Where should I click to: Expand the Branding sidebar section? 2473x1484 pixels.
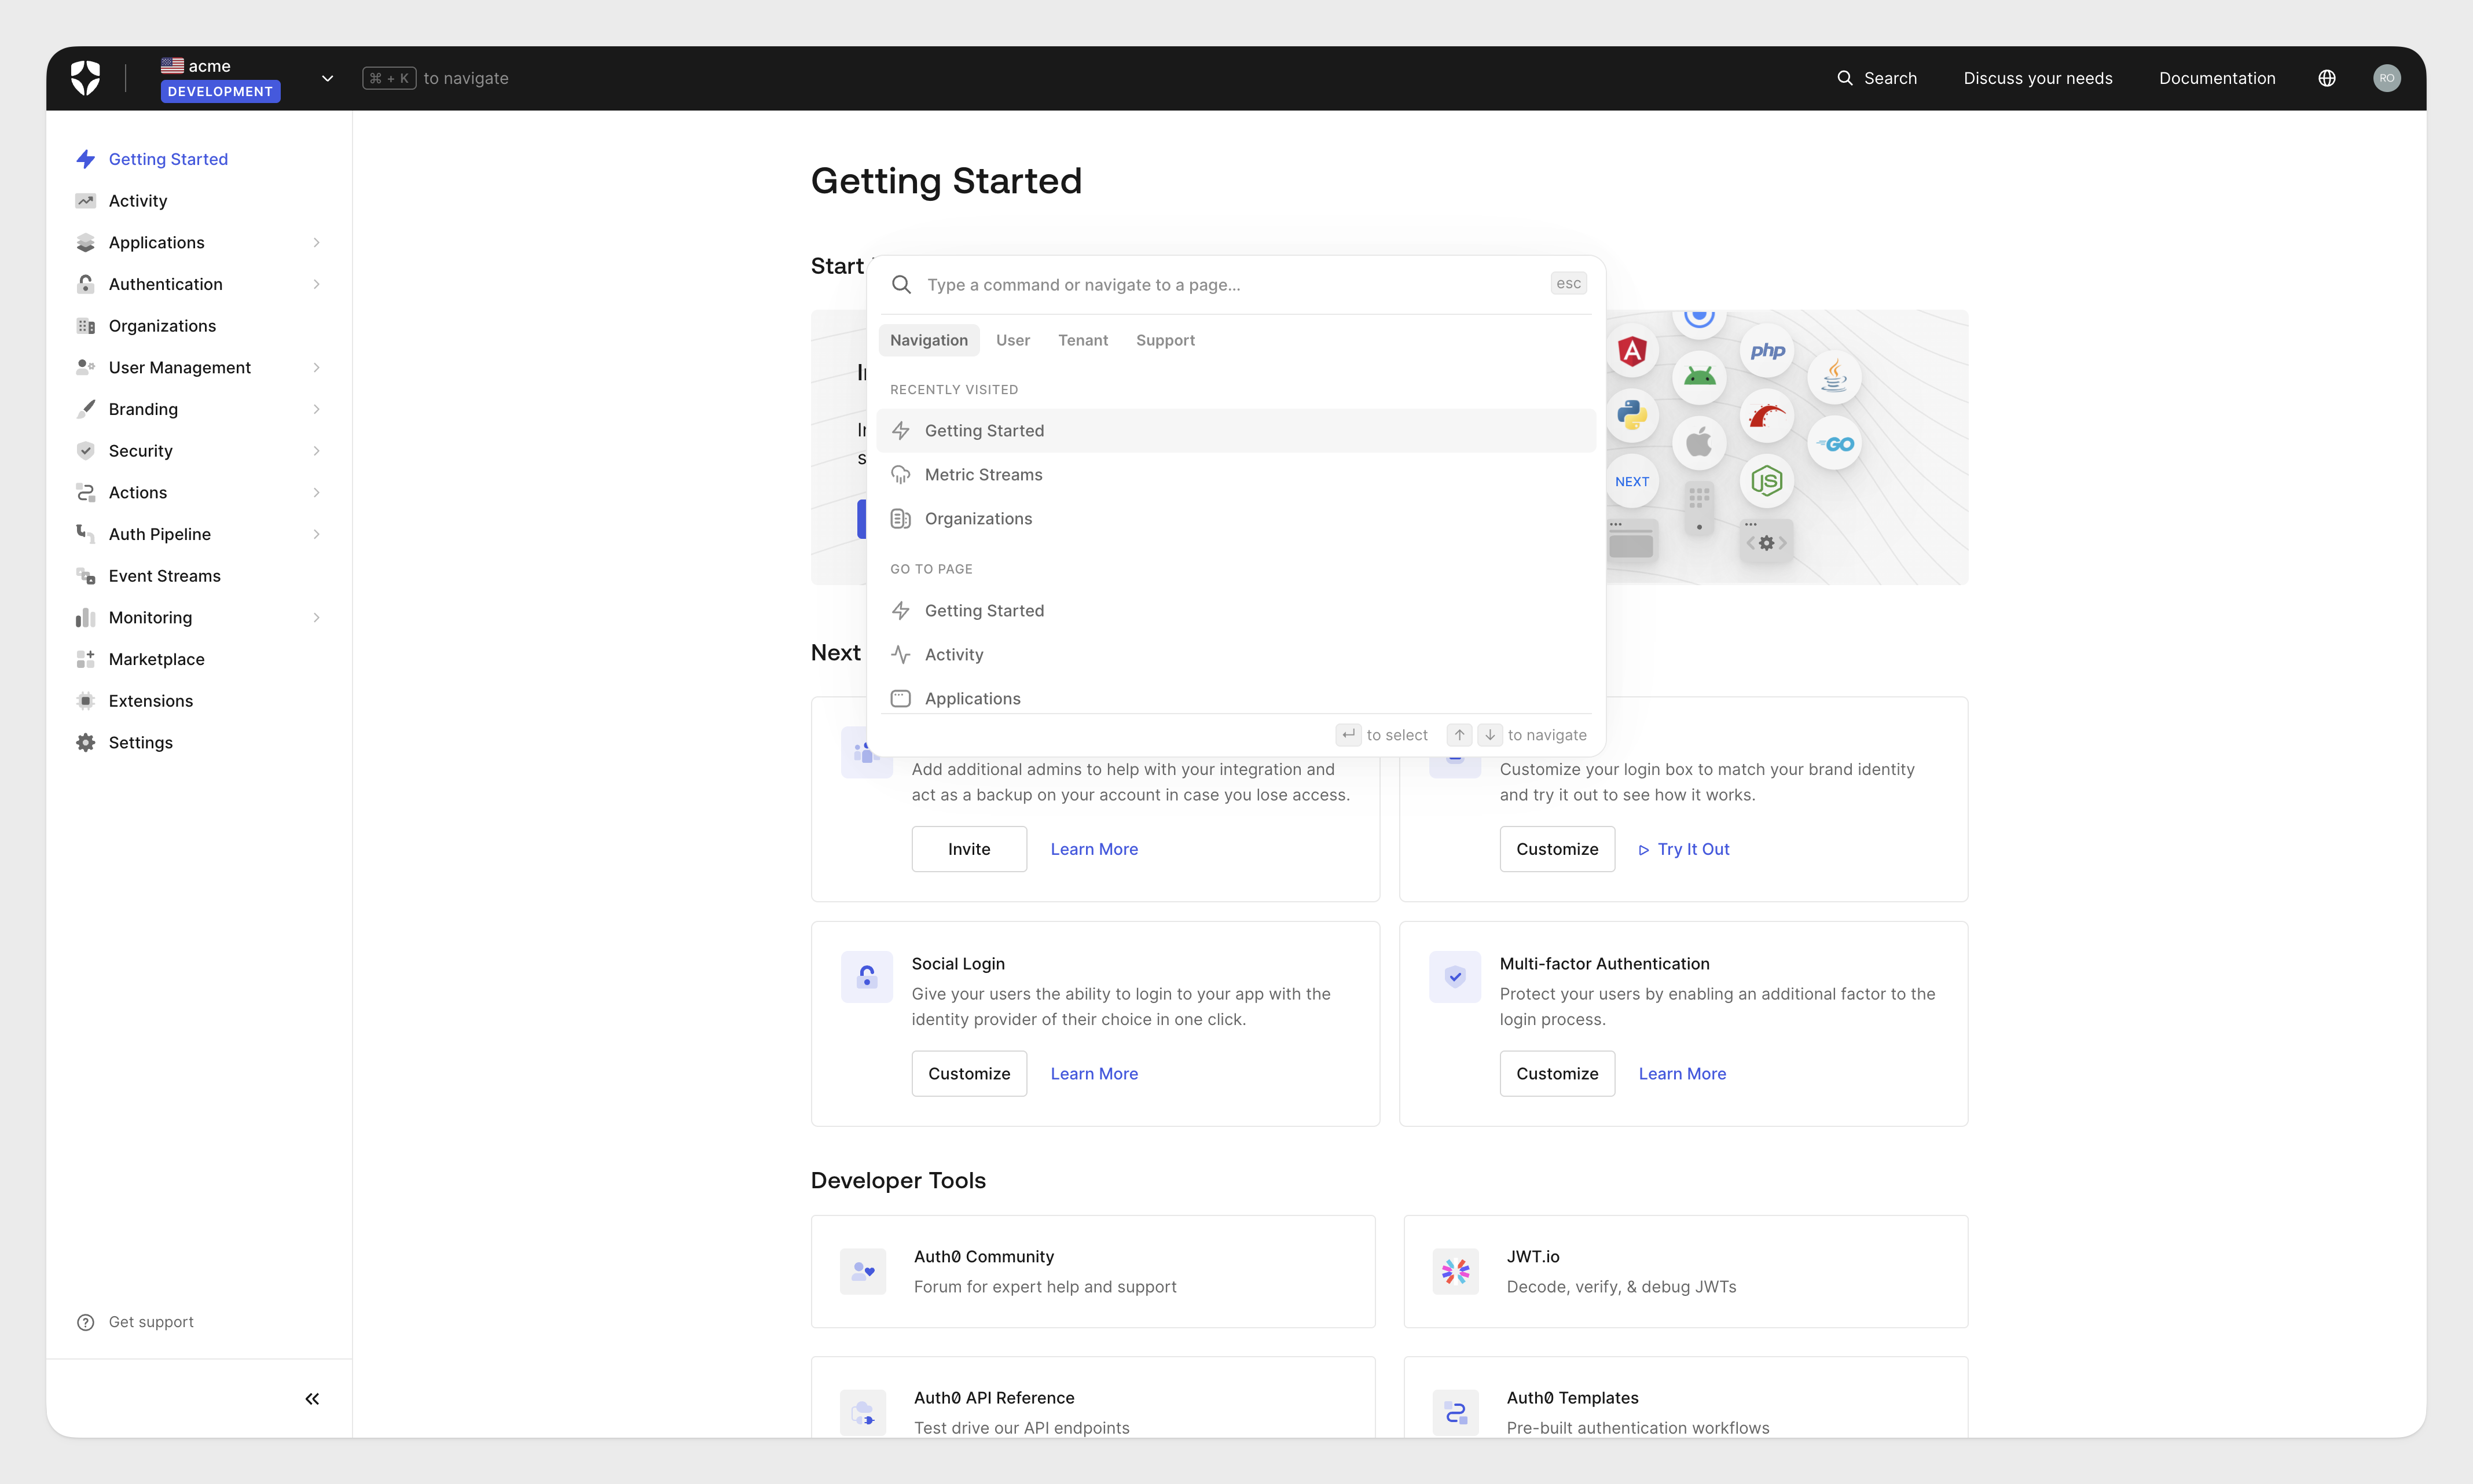coord(316,409)
